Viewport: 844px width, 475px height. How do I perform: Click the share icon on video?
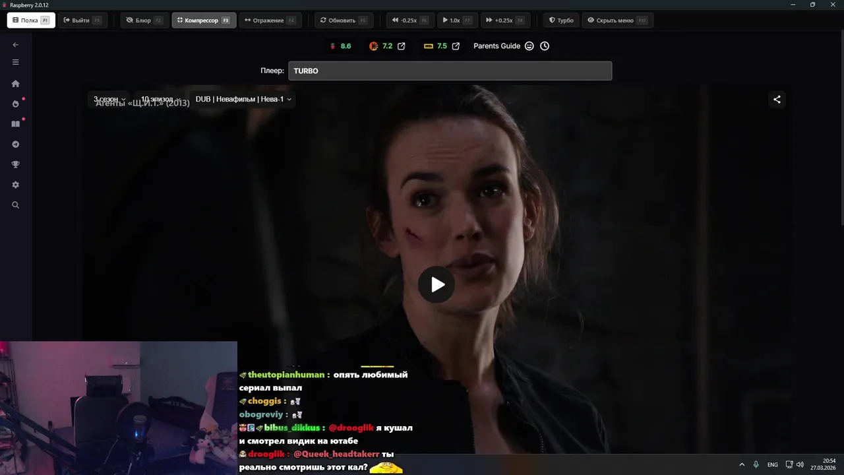coord(777,100)
